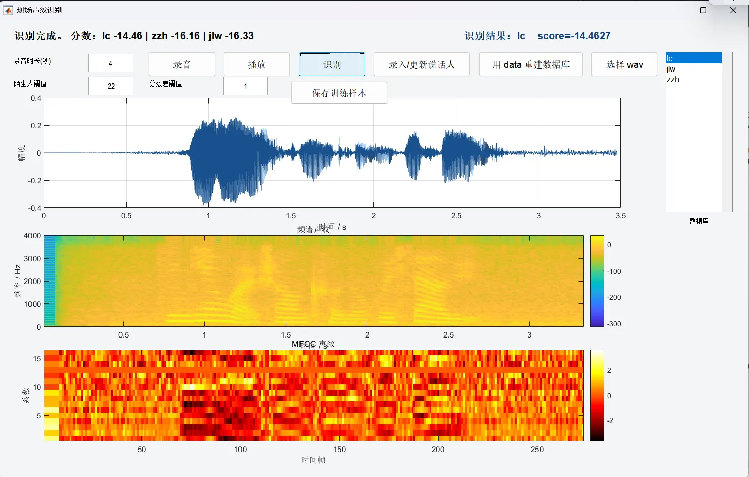Minimize the 现场声纹识别 window
This screenshot has height=477, width=749.
(674, 10)
